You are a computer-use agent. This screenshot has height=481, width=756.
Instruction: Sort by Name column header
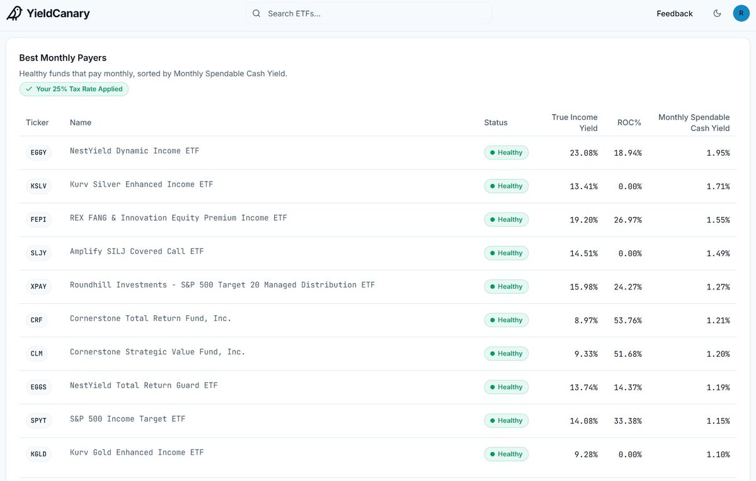81,122
